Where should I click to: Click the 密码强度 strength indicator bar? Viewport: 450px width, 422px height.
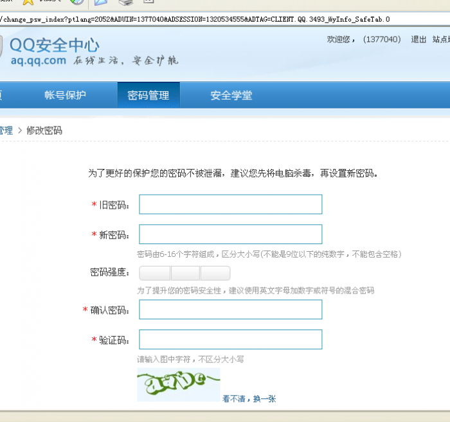184,273
